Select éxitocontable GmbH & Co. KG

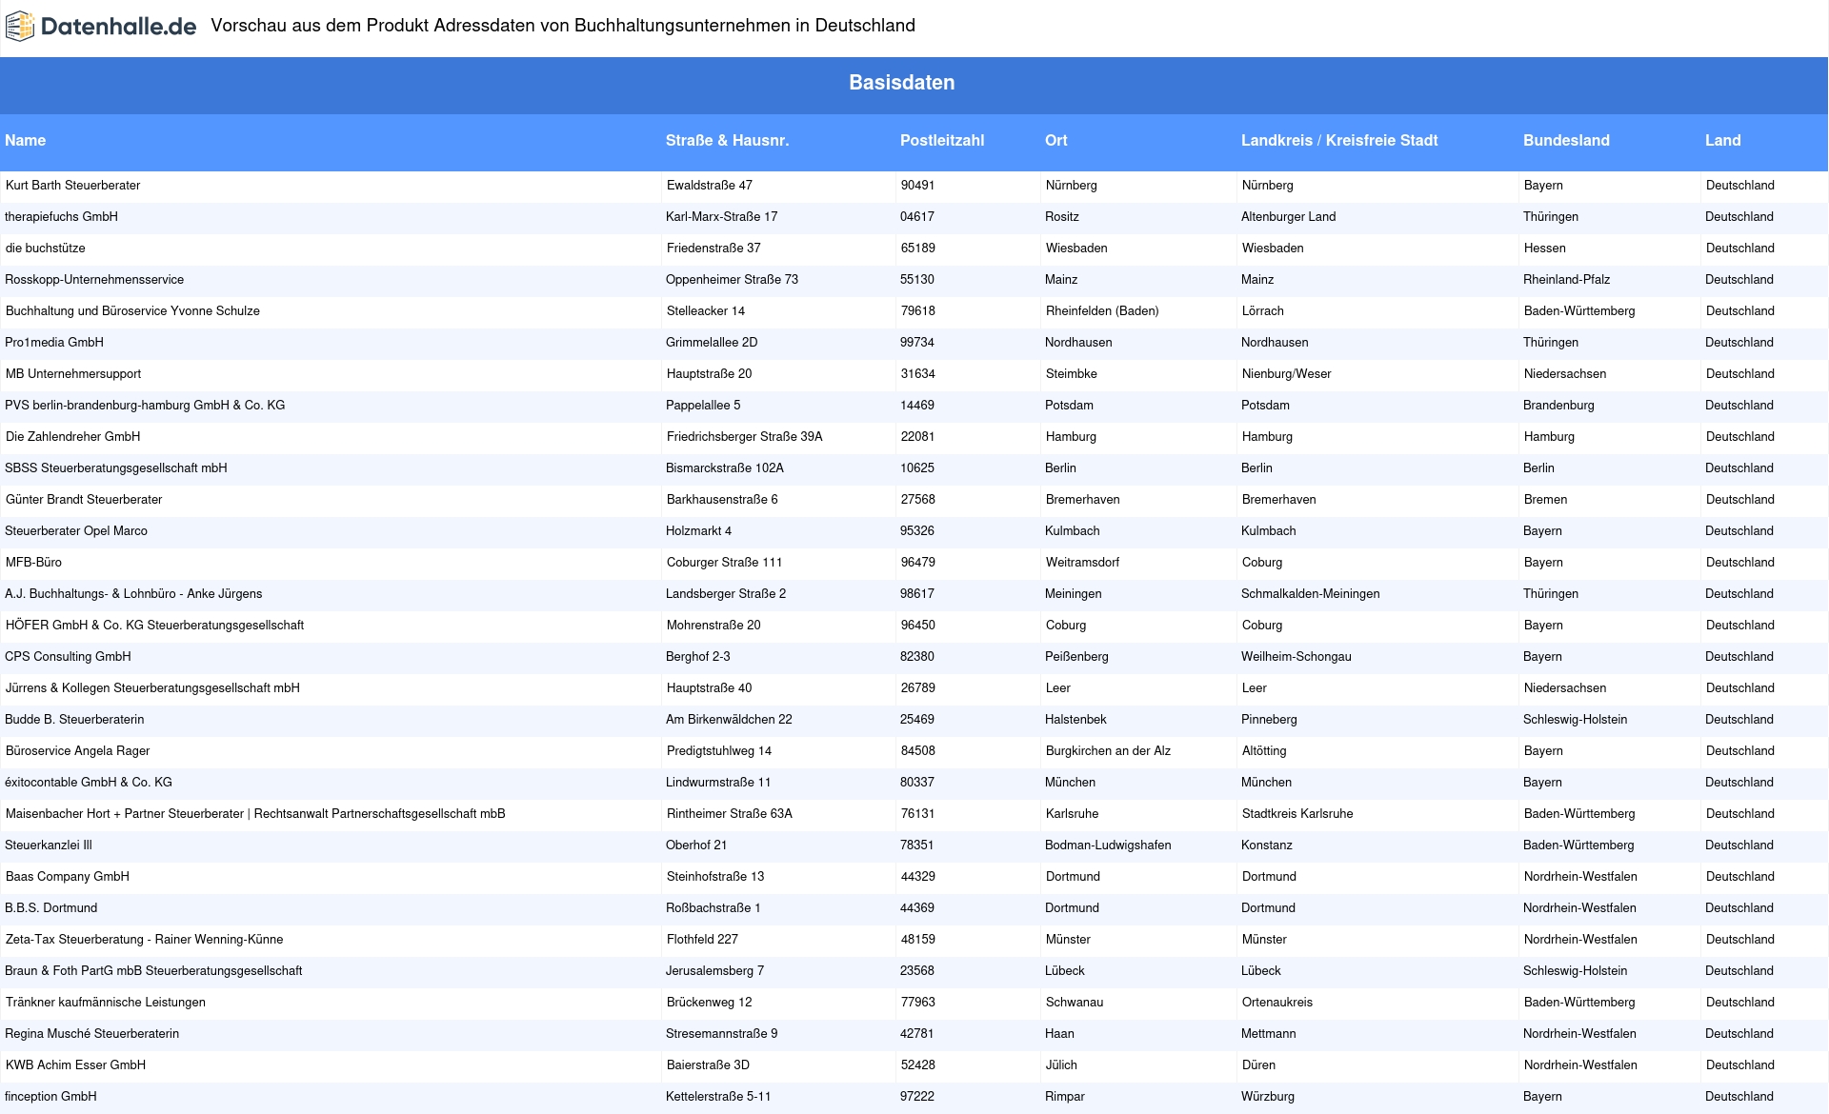pos(89,782)
